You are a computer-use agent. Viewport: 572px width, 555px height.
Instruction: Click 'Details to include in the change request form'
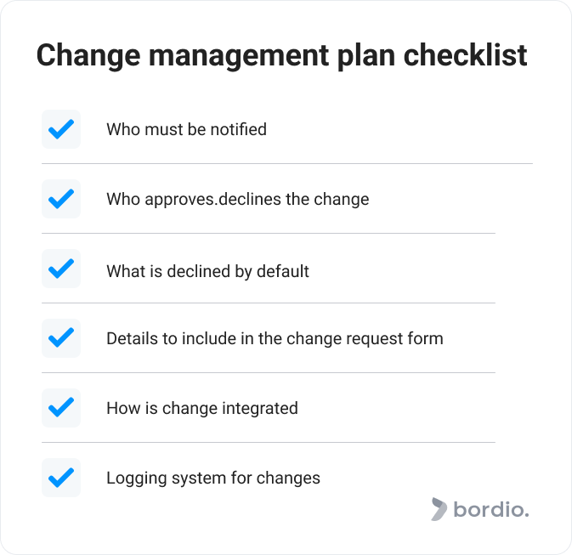click(x=275, y=338)
